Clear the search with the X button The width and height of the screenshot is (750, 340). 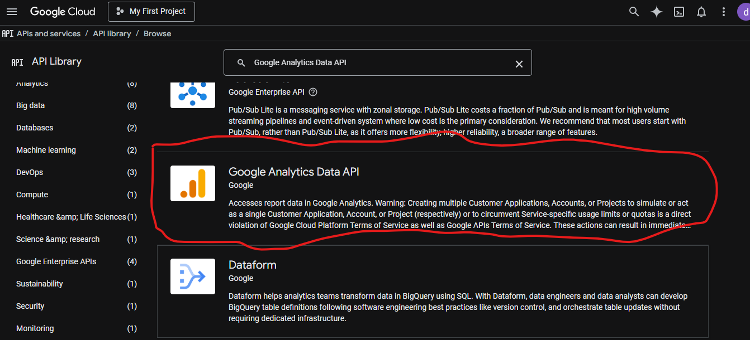click(519, 63)
